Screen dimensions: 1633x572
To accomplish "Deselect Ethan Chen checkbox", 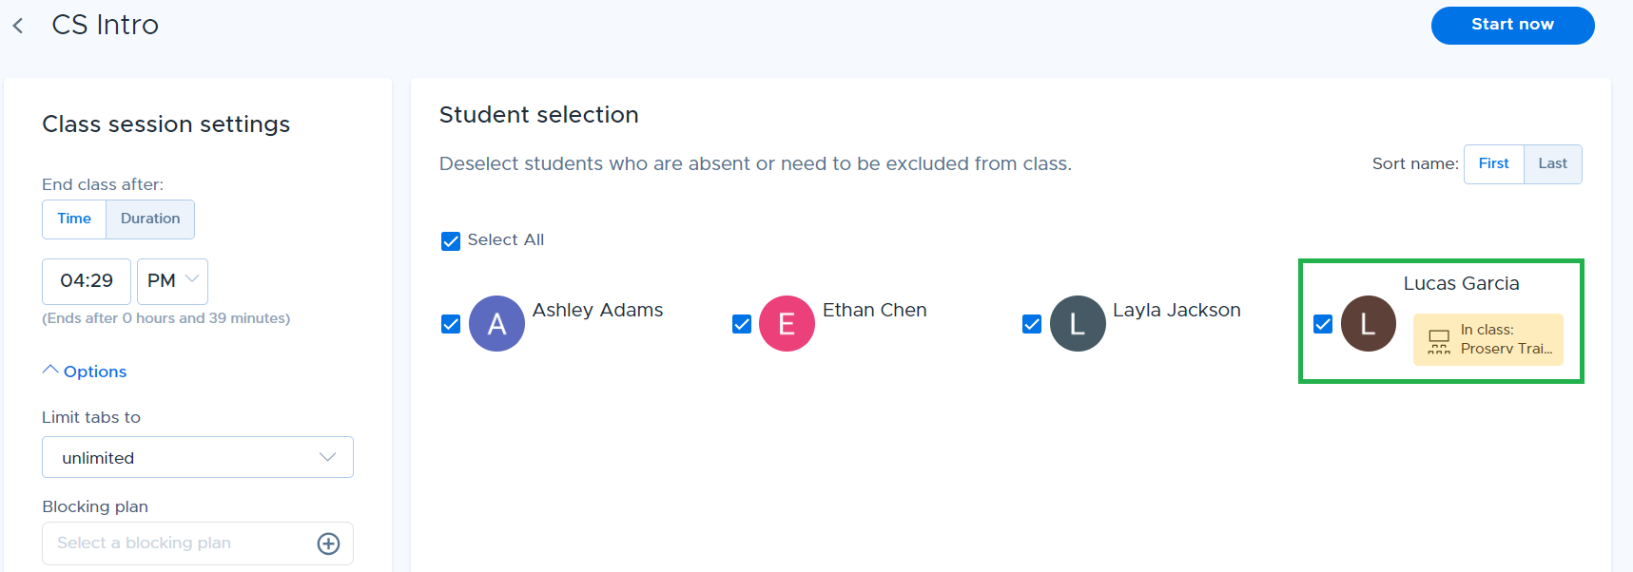I will (742, 324).
